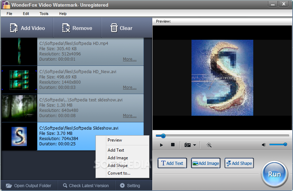Image resolution: width=293 pixels, height=191 pixels.
Task: Click the effects sparkle icon
Action: click(209, 145)
